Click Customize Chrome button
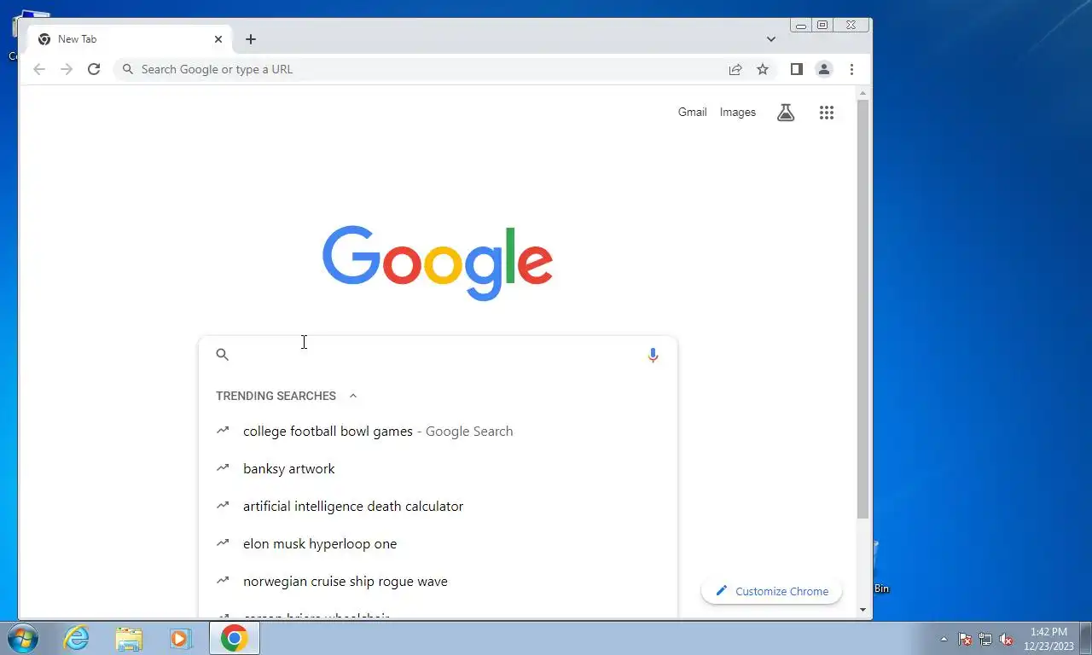Viewport: 1092px width, 655px height. point(771,591)
